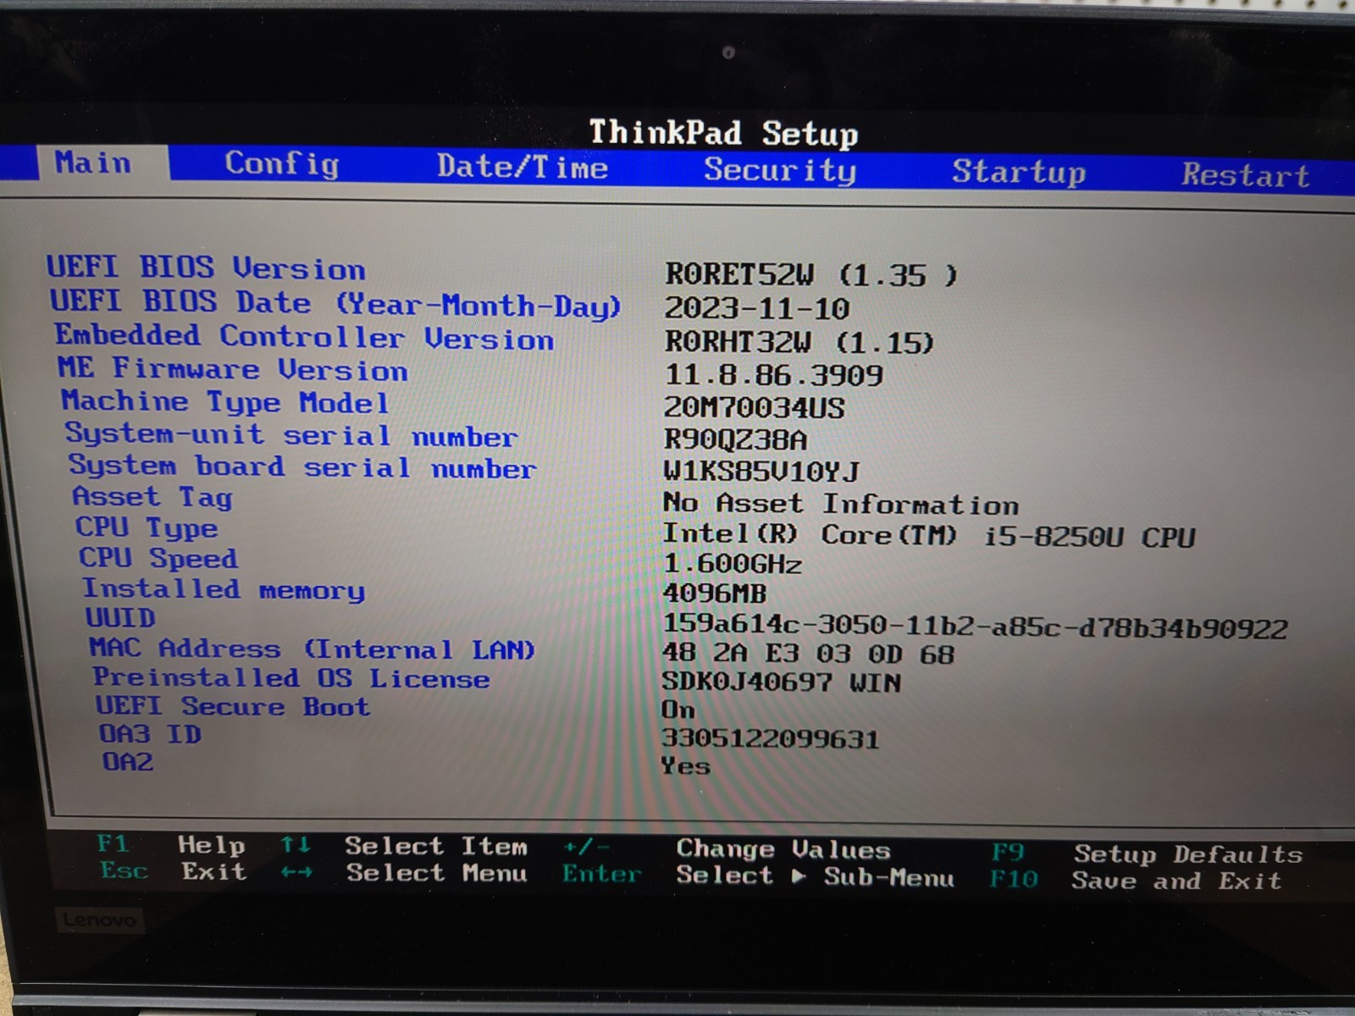This screenshot has height=1016, width=1355.
Task: Click the Save and Exit legend text
Action: click(x=1176, y=881)
